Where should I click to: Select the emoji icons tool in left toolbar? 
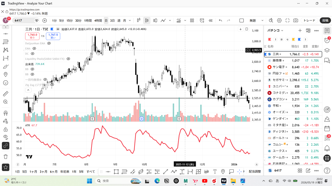tap(5, 83)
